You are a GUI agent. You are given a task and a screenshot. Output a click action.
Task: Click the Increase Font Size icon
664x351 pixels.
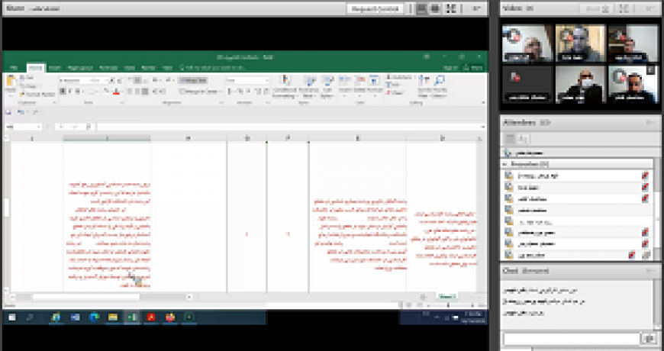[x=112, y=80]
